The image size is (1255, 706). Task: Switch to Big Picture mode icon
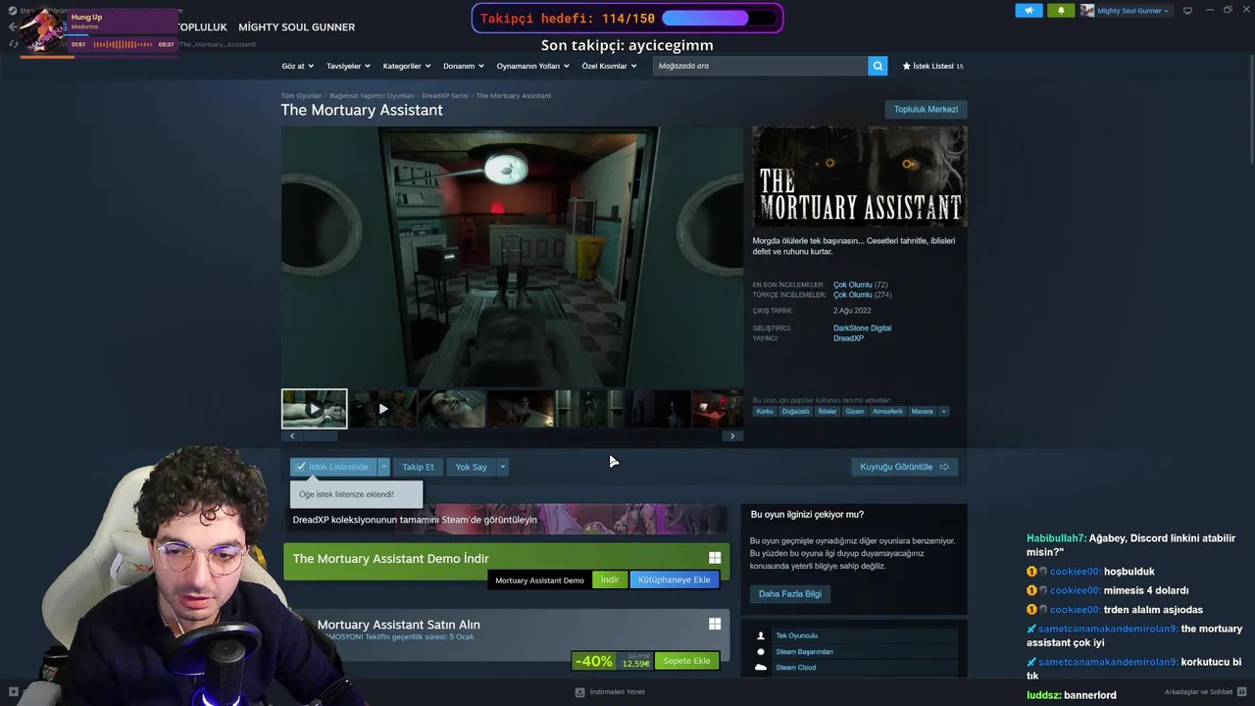[1187, 10]
